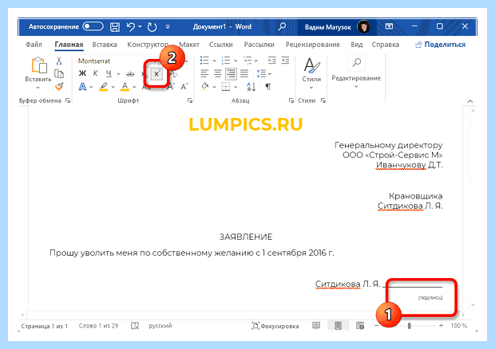495x349 pixels.
Task: Open the Буфер обмена dialog launcher
Action: coord(68,100)
